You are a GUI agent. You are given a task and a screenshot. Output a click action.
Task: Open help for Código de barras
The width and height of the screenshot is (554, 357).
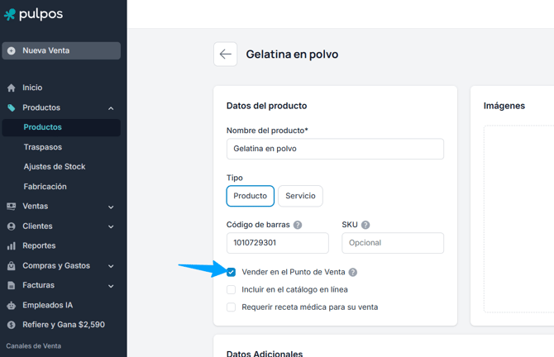pyautogui.click(x=298, y=225)
